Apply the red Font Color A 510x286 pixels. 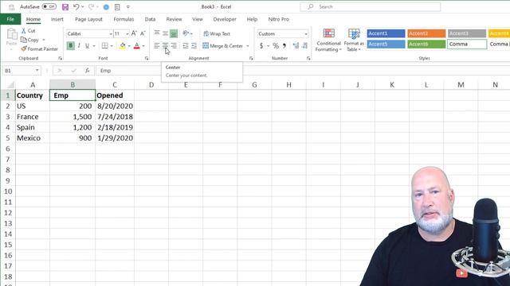click(x=137, y=46)
